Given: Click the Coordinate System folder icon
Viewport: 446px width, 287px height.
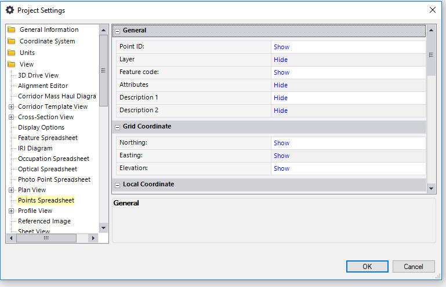Looking at the screenshot, I should pyautogui.click(x=12, y=42).
